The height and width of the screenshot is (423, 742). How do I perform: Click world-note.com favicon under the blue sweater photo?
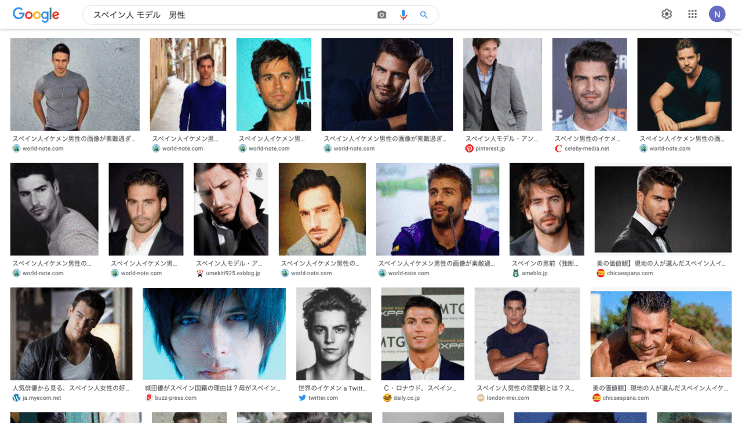[156, 148]
